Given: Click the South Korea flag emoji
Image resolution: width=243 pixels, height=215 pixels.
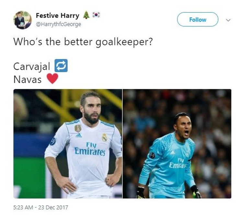Looking at the screenshot, I should coord(96,15).
